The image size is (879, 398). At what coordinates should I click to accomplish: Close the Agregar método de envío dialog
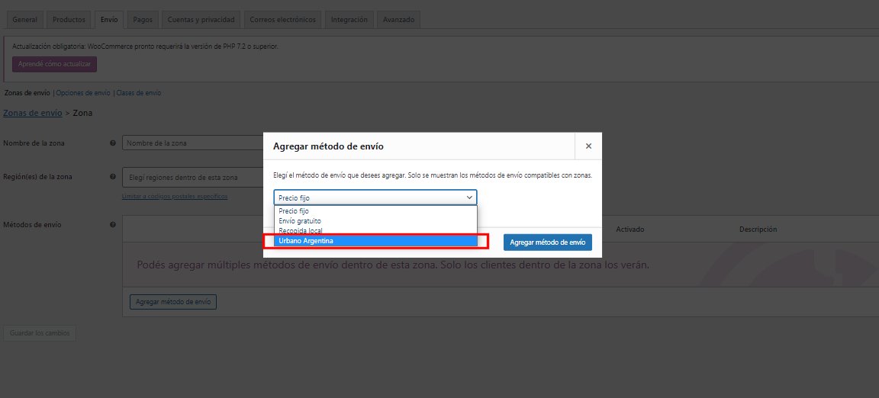pos(588,146)
